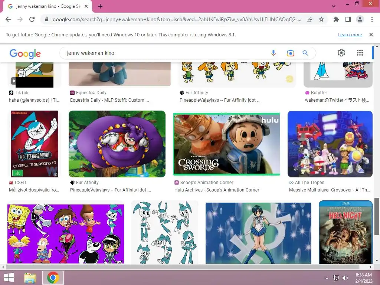This screenshot has height=285, width=380.
Task: Select the jenny wakeman kino tab
Action: (47, 6)
